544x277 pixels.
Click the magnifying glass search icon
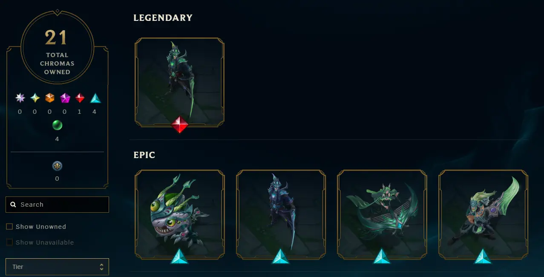tap(13, 205)
